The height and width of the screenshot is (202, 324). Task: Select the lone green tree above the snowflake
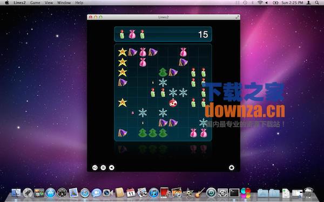coord(163,72)
